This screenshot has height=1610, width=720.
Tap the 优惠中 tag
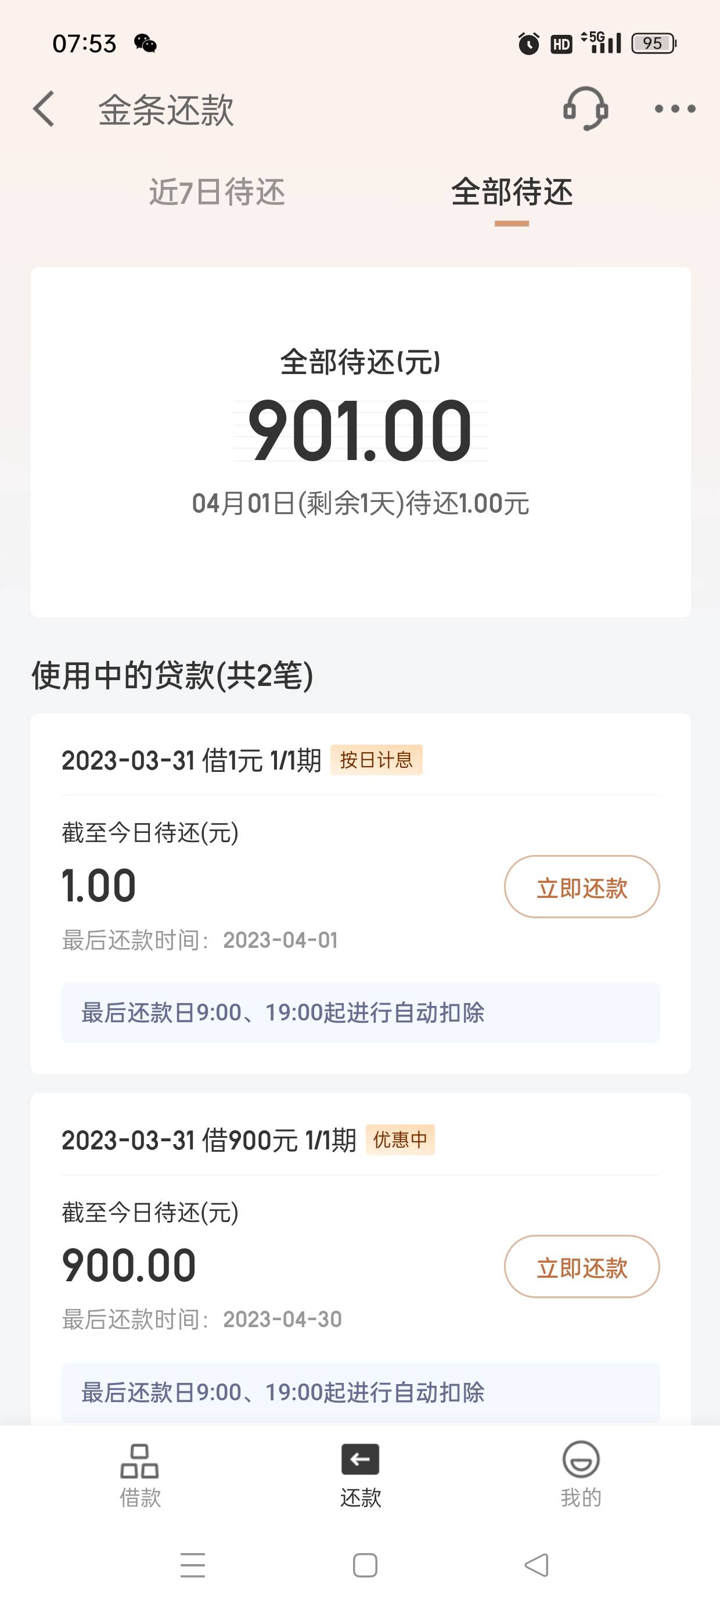pyautogui.click(x=400, y=1140)
